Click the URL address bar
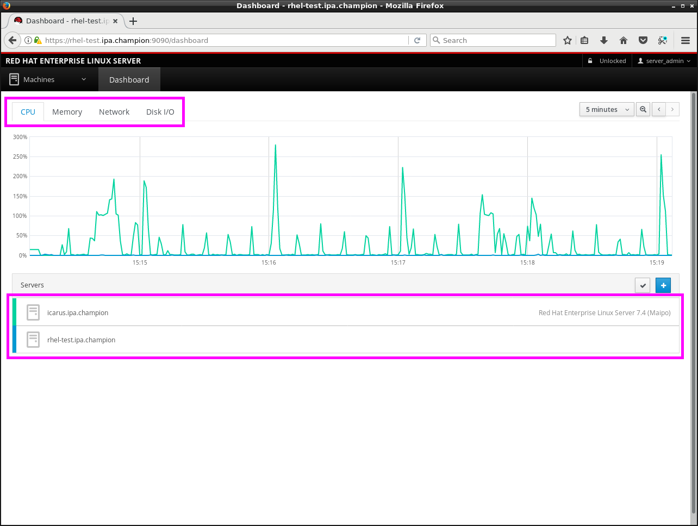The width and height of the screenshot is (698, 526). point(226,40)
